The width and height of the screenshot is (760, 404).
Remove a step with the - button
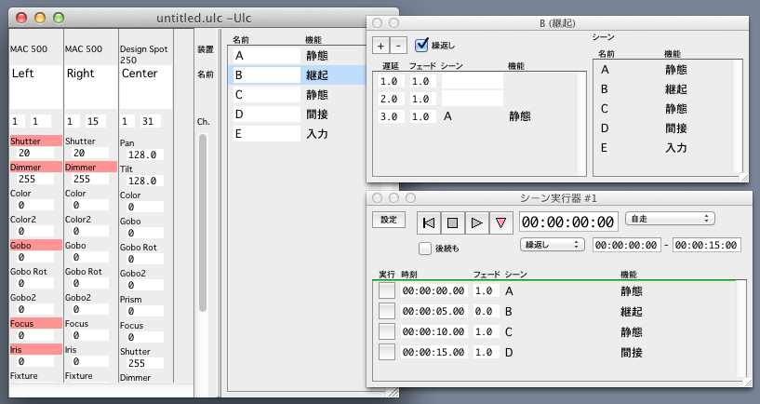point(398,46)
